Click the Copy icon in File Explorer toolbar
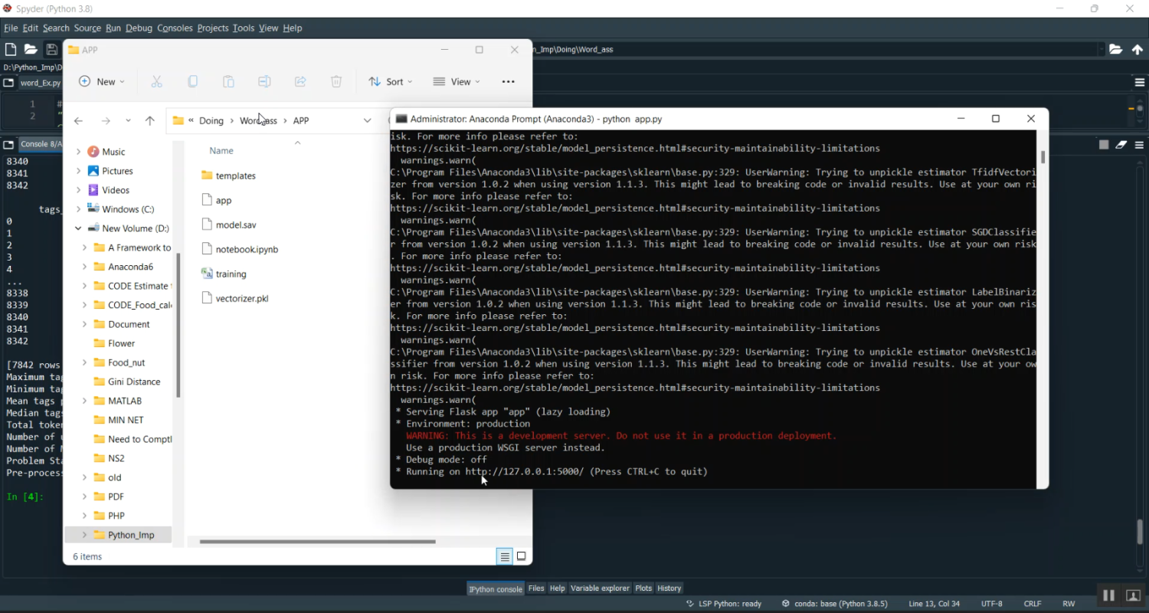 (x=193, y=82)
